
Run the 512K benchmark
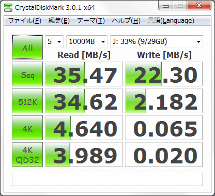tap(27, 101)
